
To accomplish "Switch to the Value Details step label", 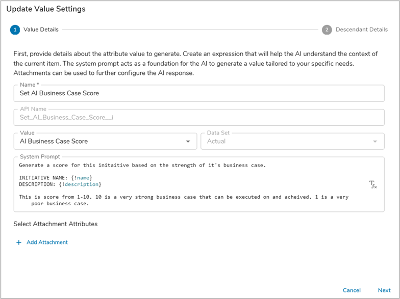I will point(41,30).
